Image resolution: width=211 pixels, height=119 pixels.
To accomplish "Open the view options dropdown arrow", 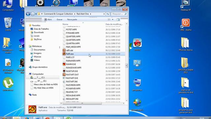I will [113, 20].
